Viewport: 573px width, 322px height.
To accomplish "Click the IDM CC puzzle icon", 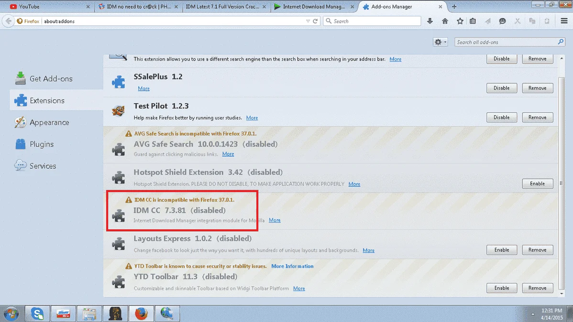I will tap(119, 215).
